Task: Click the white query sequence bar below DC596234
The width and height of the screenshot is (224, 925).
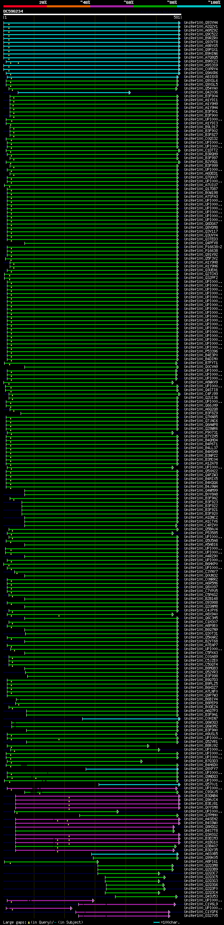Action: coord(92,15)
